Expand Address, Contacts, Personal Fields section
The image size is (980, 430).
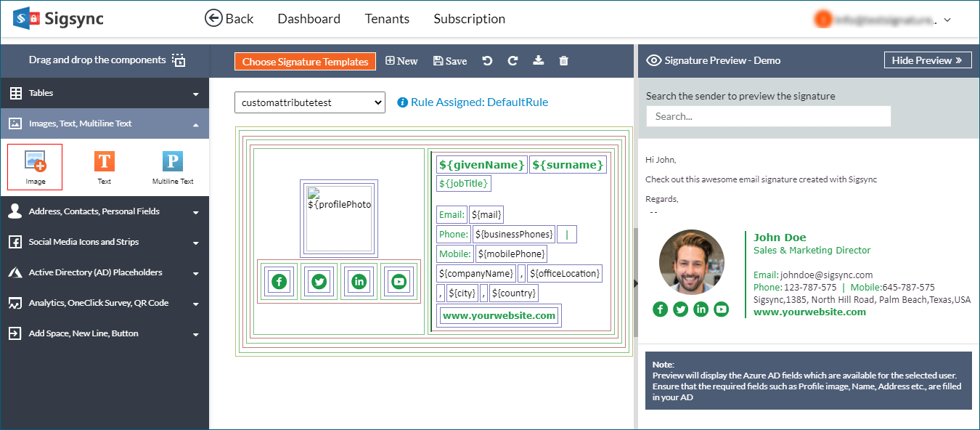tap(105, 211)
